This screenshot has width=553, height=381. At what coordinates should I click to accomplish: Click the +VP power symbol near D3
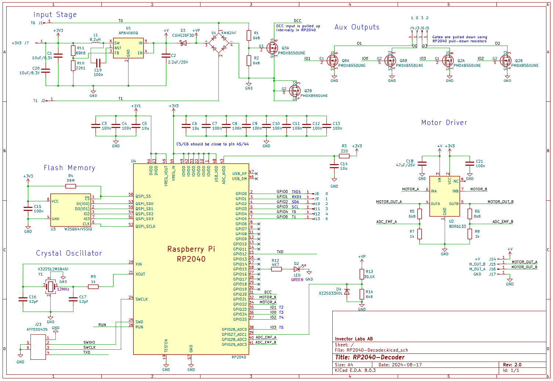tap(196, 34)
